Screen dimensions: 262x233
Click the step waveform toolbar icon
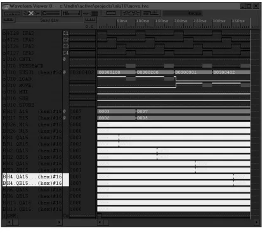pos(151,13)
